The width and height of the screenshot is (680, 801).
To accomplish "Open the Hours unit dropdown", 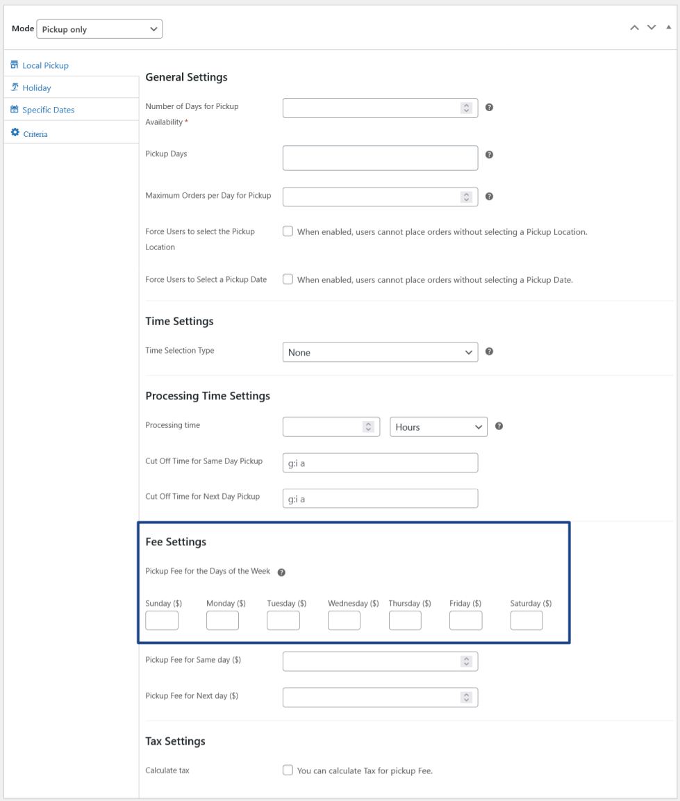I will coord(438,427).
